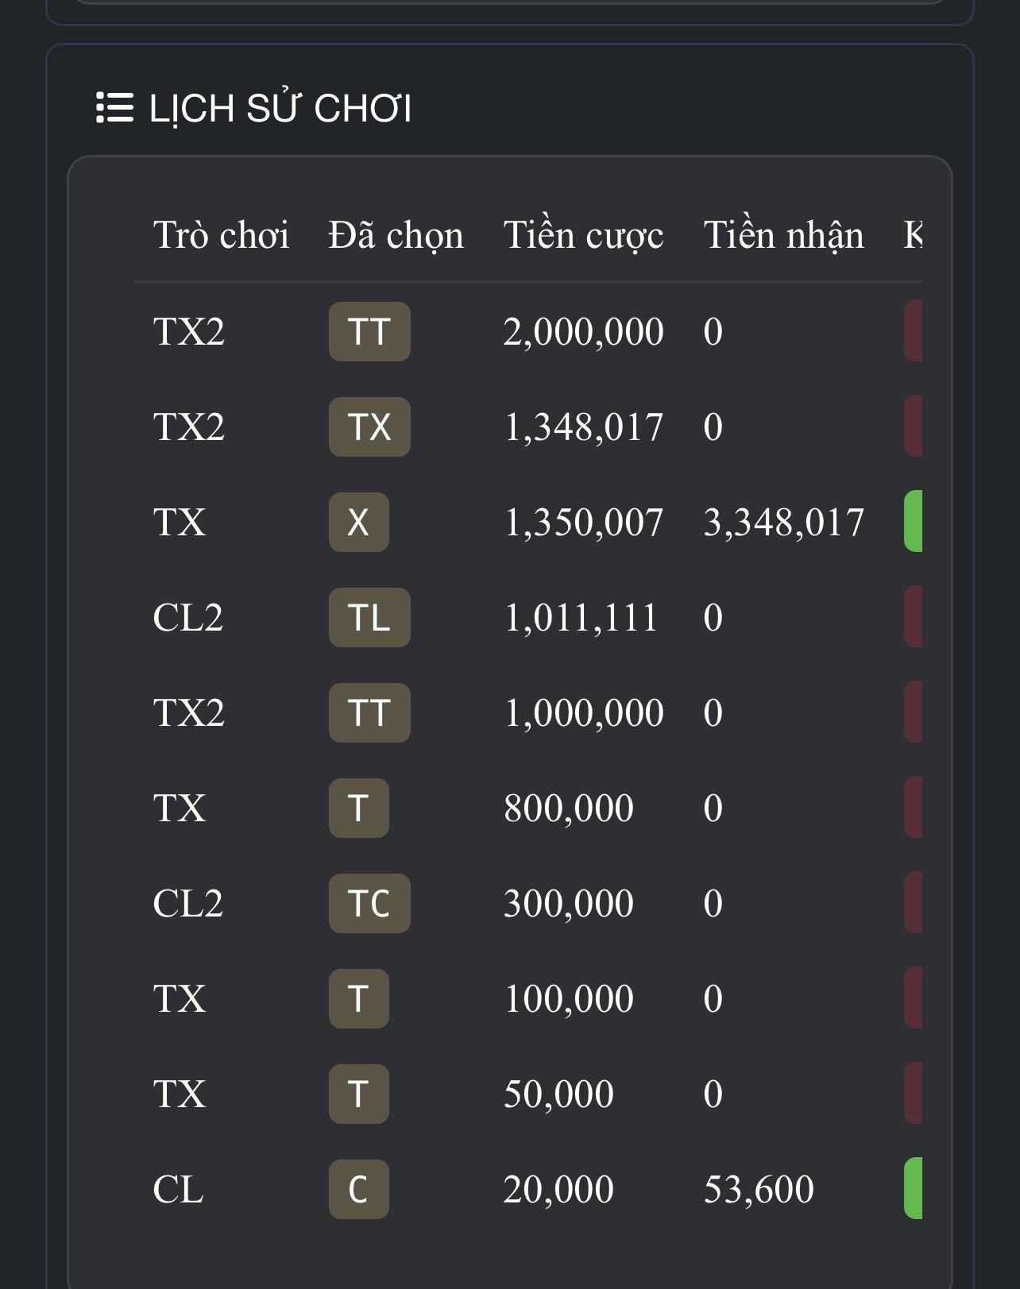Select the Tiền cược column header
Image resolution: width=1020 pixels, height=1289 pixels.
(583, 235)
